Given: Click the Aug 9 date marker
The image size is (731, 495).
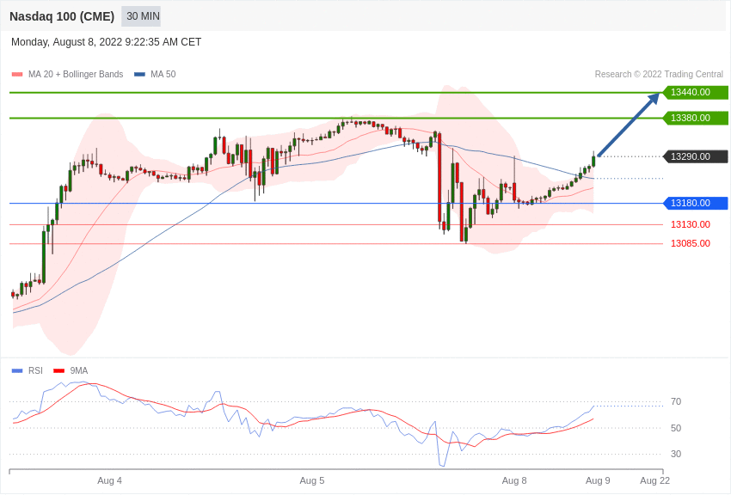Looking at the screenshot, I should pyautogui.click(x=598, y=480).
